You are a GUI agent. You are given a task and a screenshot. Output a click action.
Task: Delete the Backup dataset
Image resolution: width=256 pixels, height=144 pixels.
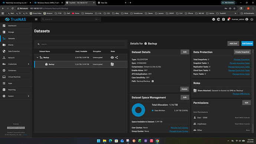coord(184,89)
